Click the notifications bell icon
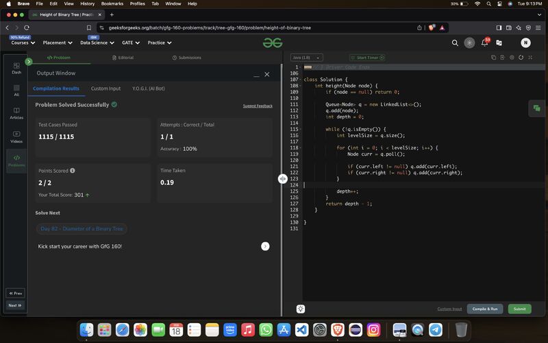The height and width of the screenshot is (343, 548). 485,43
